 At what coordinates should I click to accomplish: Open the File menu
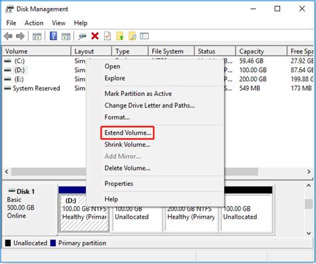pos(11,23)
